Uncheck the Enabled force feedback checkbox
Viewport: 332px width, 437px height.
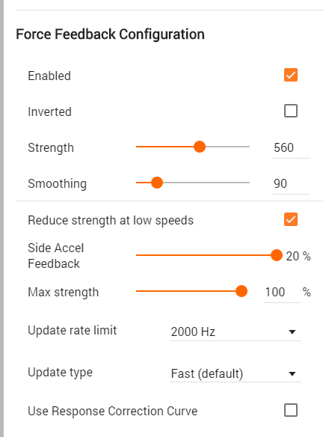(290, 75)
